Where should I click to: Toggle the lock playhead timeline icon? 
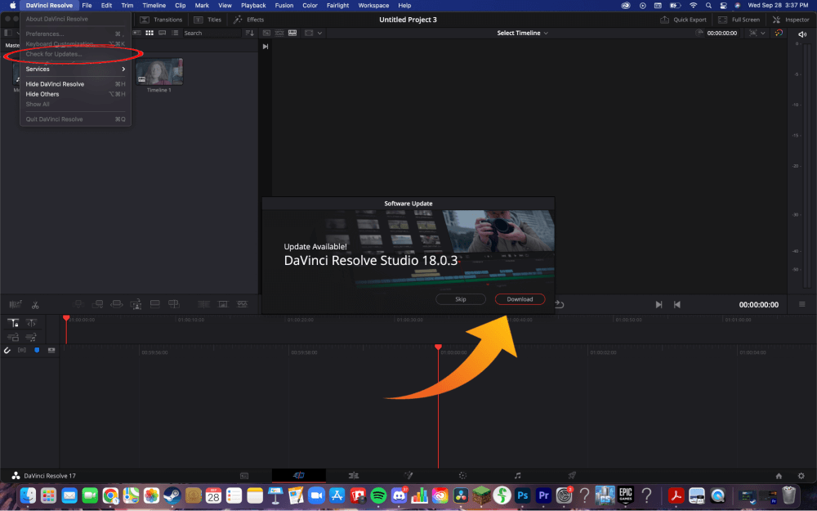click(x=13, y=323)
